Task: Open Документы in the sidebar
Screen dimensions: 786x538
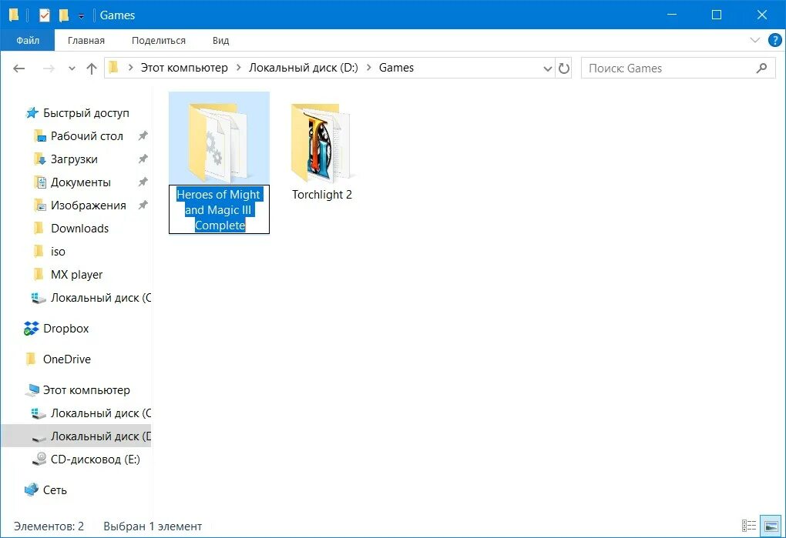Action: point(81,182)
